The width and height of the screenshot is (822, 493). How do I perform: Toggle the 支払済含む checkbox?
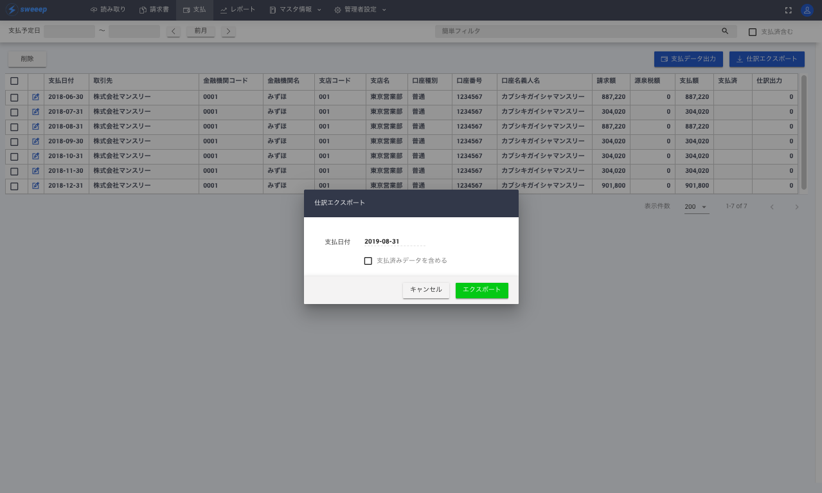pyautogui.click(x=753, y=32)
